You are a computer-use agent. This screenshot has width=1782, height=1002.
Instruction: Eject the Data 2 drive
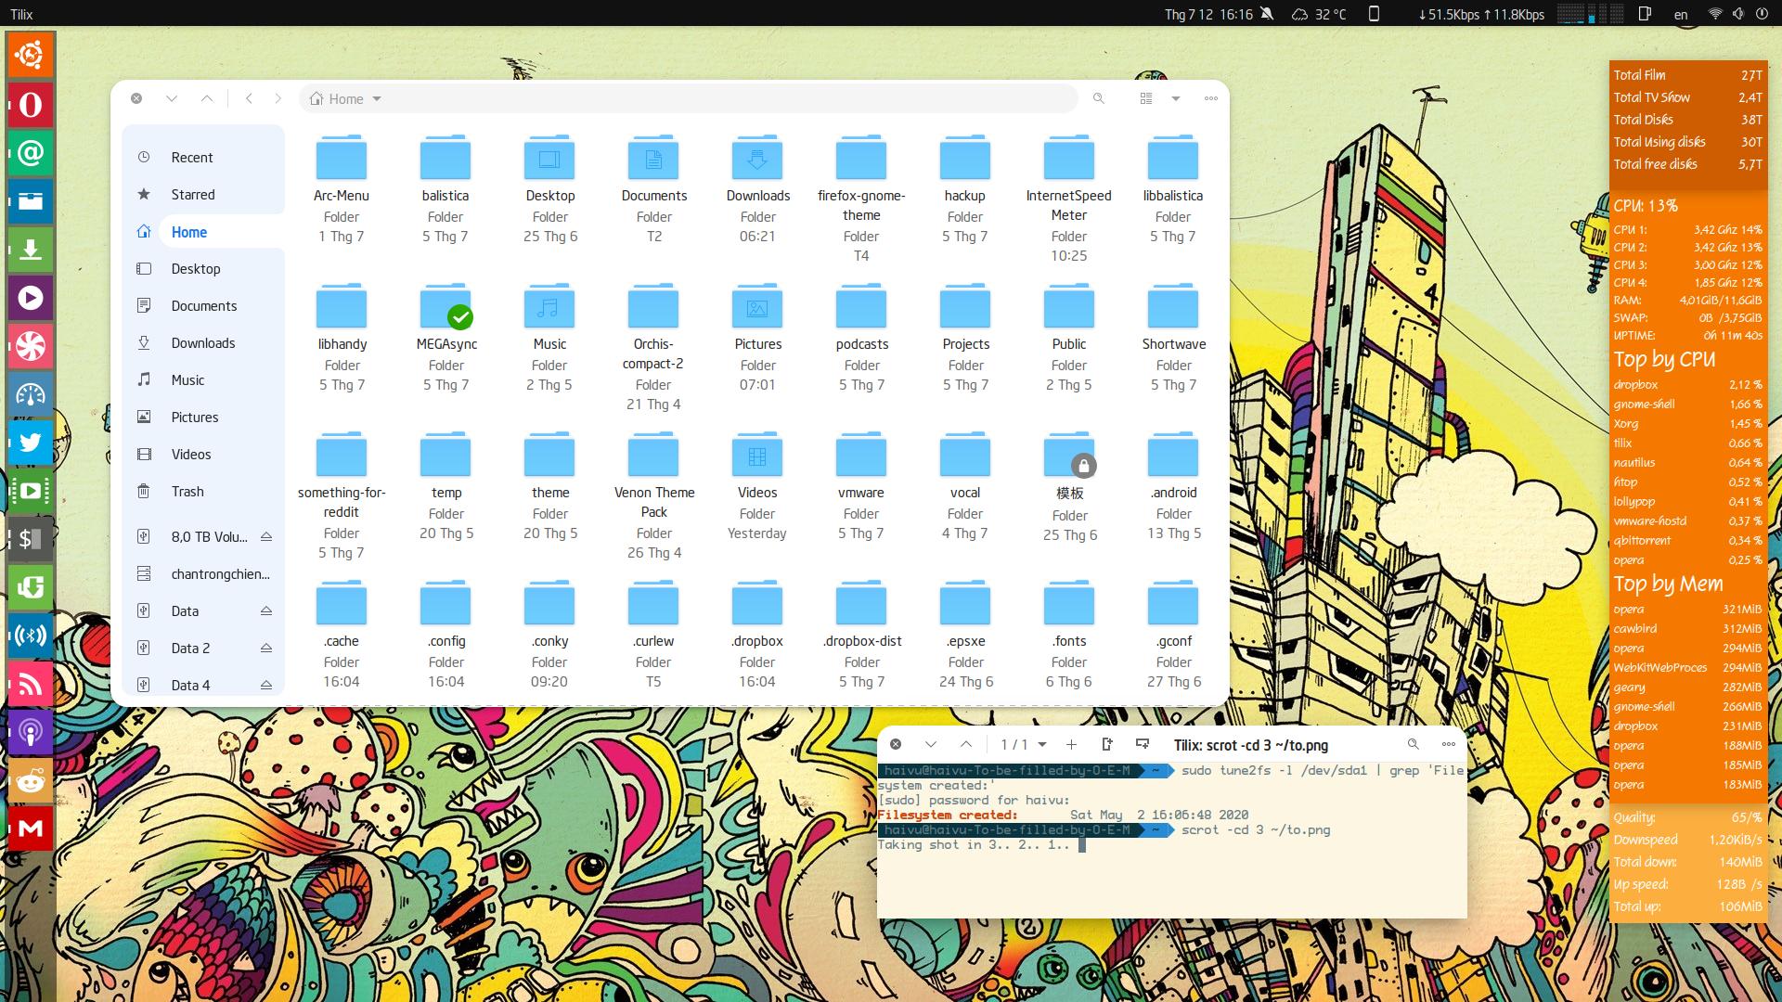tap(266, 648)
